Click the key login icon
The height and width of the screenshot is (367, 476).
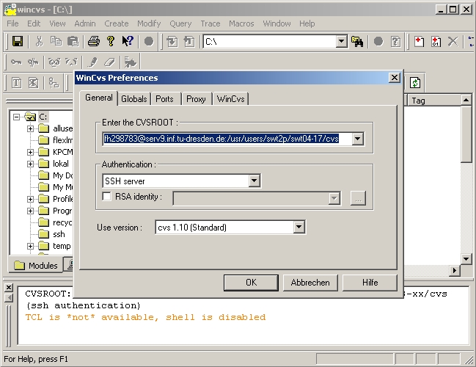[16, 62]
